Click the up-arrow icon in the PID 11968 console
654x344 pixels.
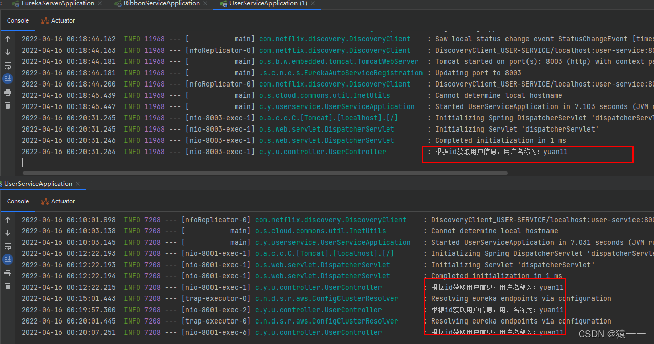(x=7, y=39)
